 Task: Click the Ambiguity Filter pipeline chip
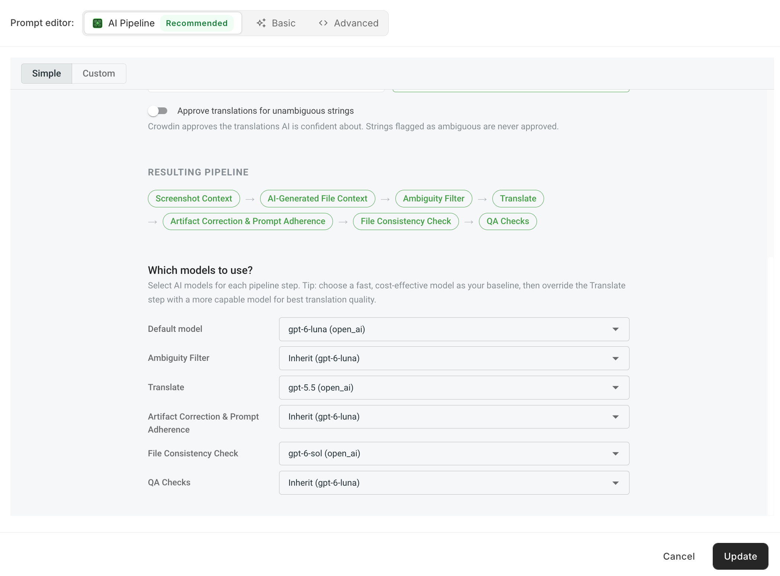pyautogui.click(x=434, y=198)
